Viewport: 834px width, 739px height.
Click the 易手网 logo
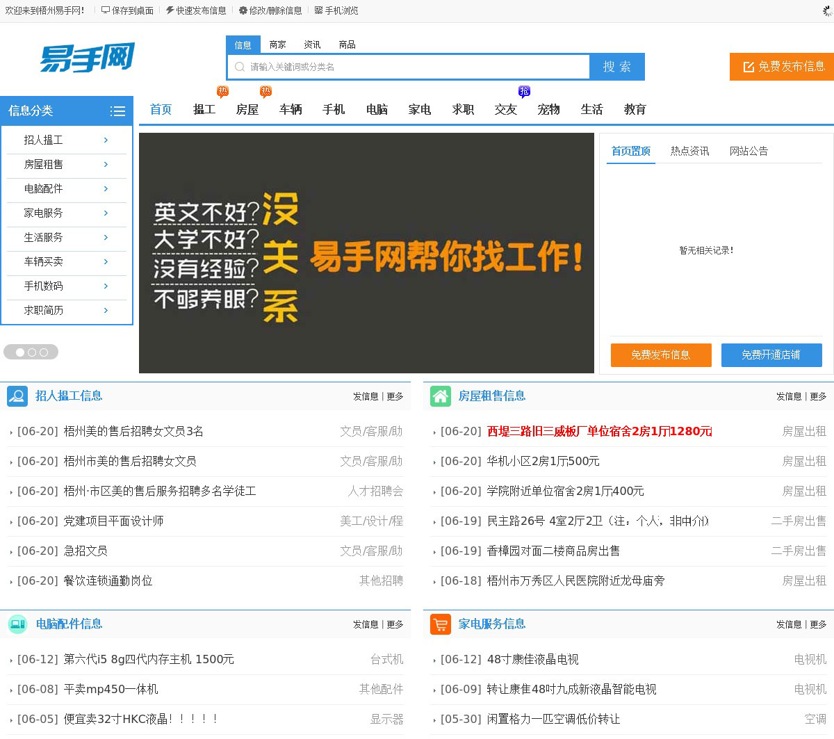tap(87, 58)
